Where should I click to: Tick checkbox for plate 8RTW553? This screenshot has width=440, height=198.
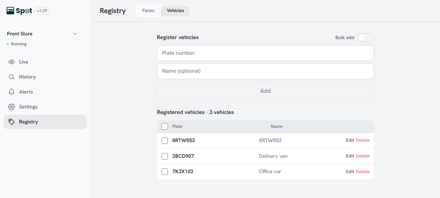tap(165, 141)
